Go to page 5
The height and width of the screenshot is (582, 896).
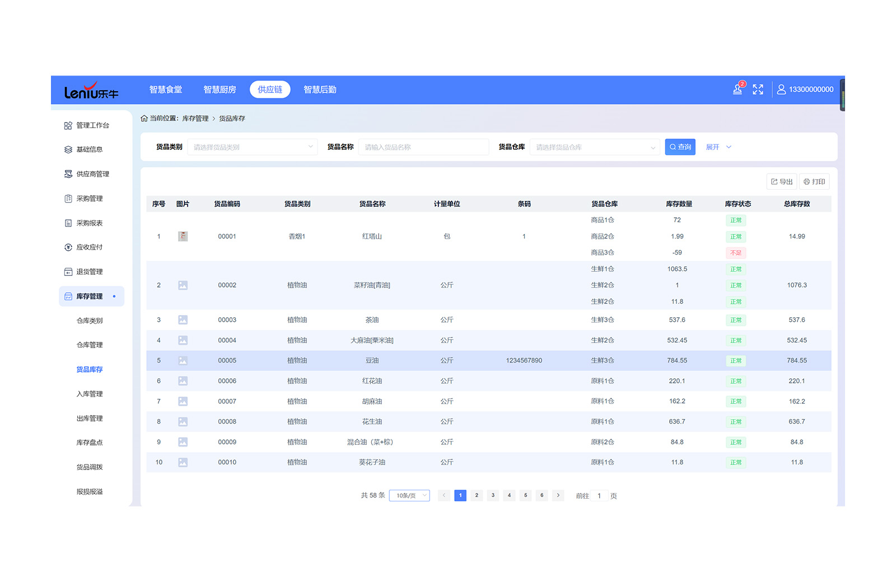pyautogui.click(x=525, y=495)
